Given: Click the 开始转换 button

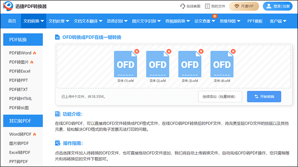Looking at the screenshot, I should 264,97.
